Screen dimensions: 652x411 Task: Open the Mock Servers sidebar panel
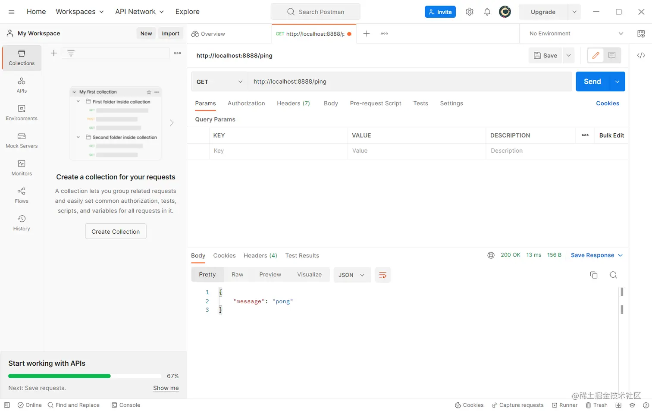22,141
